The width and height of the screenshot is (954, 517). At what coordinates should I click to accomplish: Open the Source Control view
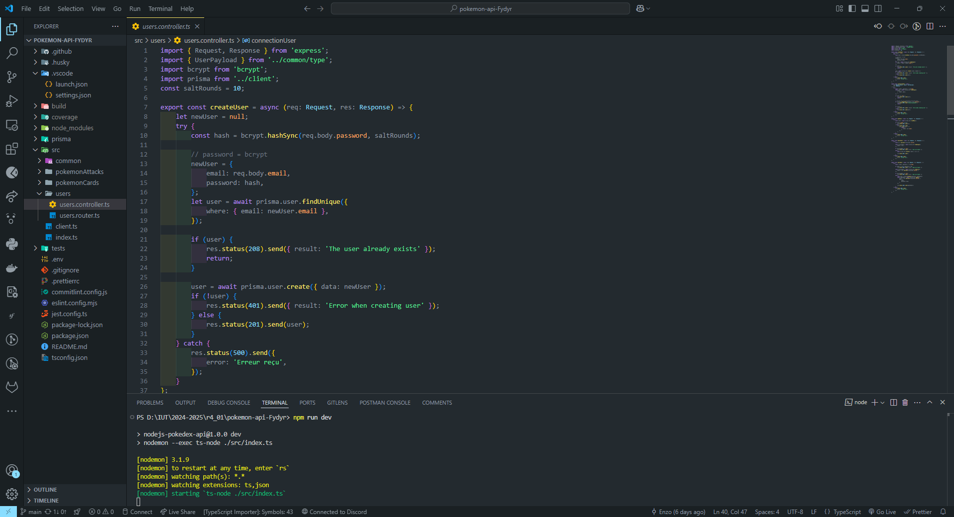coord(12,77)
